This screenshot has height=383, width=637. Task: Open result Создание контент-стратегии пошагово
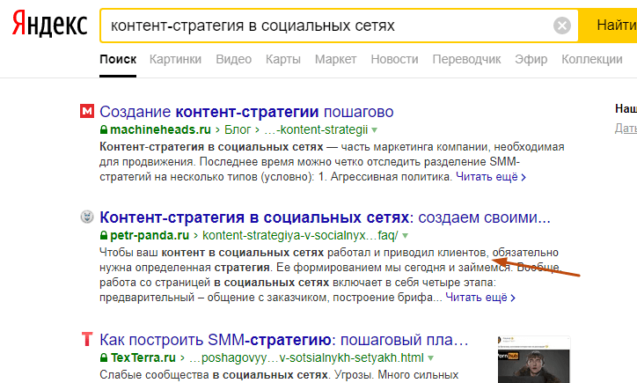point(246,112)
